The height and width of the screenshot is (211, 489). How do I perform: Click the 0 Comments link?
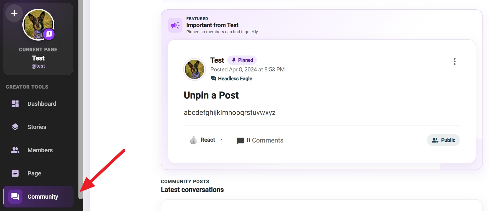click(x=265, y=140)
